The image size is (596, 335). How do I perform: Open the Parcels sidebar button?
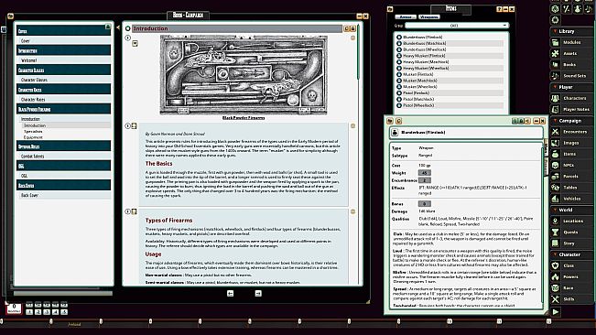(571, 177)
